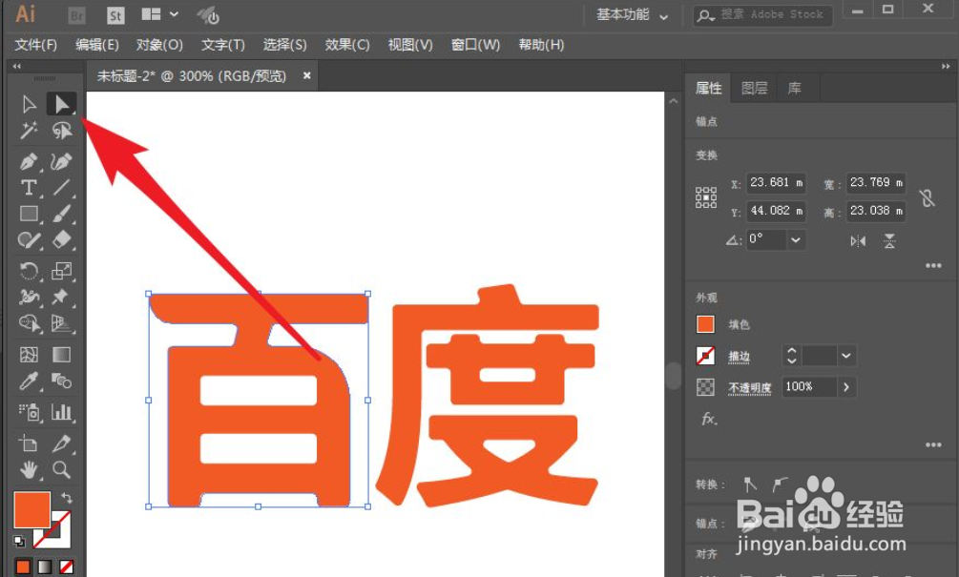Click the toolbar orange Fill swatch
Viewport: 959px width, 577px height.
pos(31,509)
